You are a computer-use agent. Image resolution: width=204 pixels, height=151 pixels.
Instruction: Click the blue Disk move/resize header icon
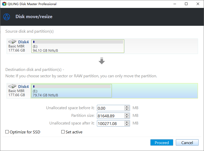coord(7,17)
